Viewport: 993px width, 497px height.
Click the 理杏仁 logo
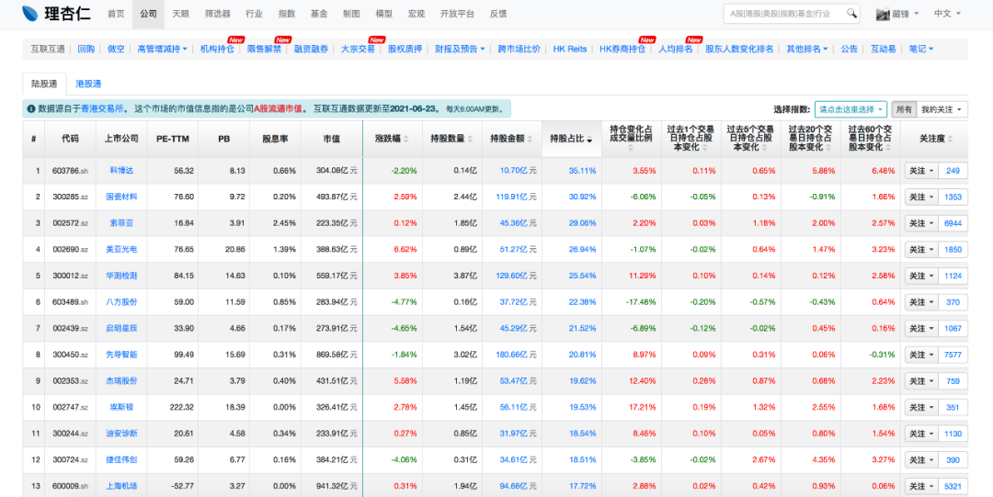pos(56,13)
